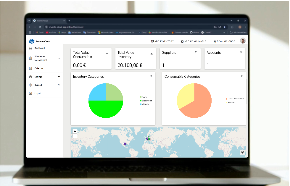Click the Logout text link

[38, 93]
